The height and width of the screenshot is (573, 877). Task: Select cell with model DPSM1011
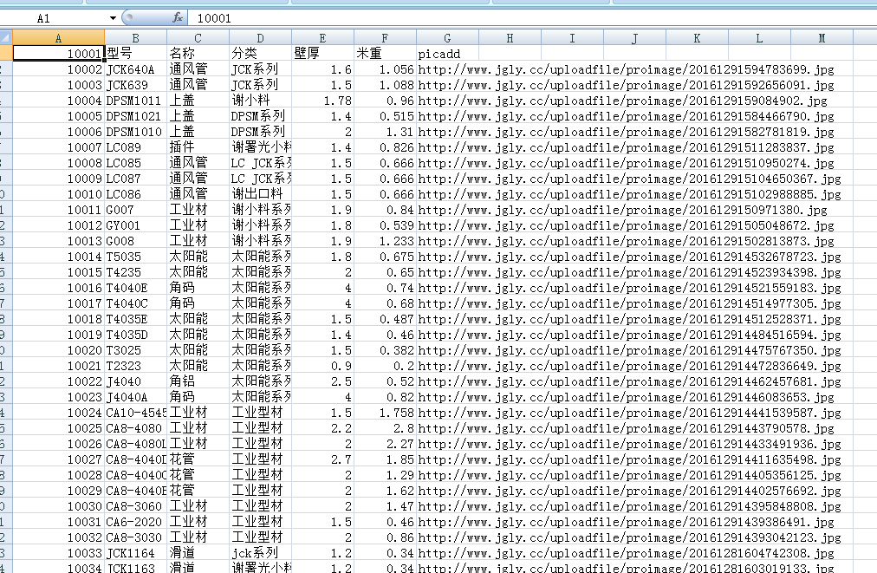click(135, 101)
